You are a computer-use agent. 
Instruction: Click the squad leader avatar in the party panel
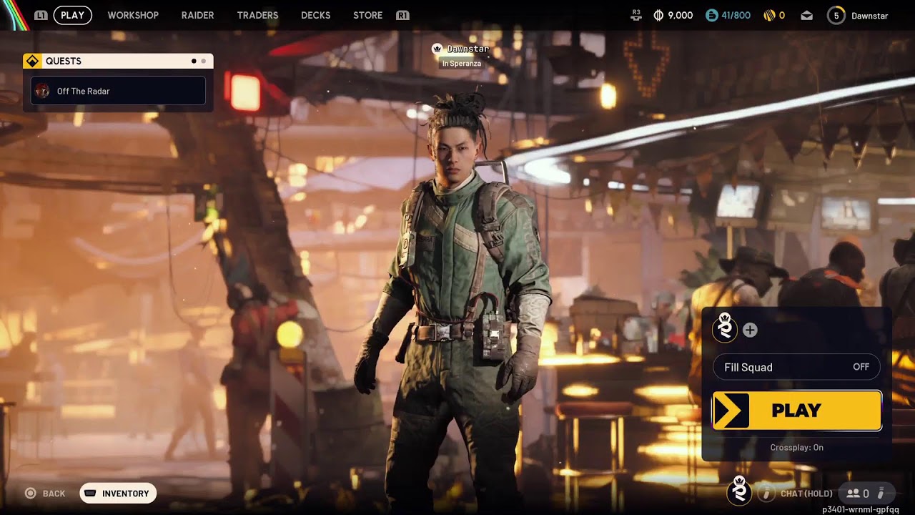click(x=725, y=328)
